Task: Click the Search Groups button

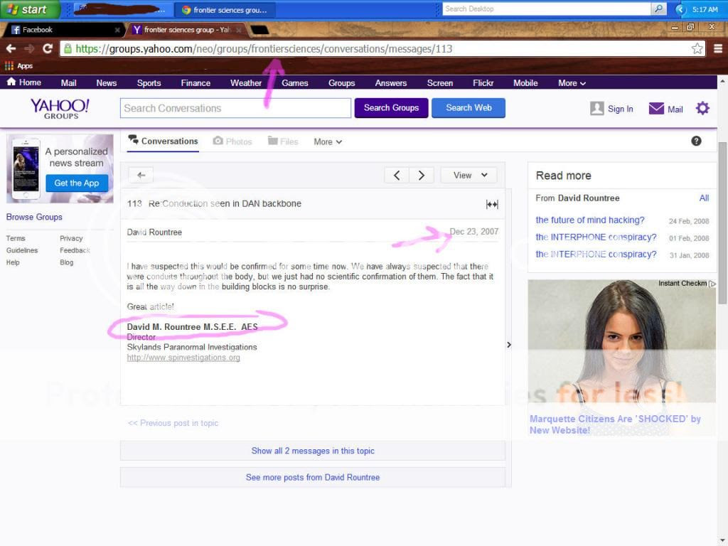Action: click(392, 108)
